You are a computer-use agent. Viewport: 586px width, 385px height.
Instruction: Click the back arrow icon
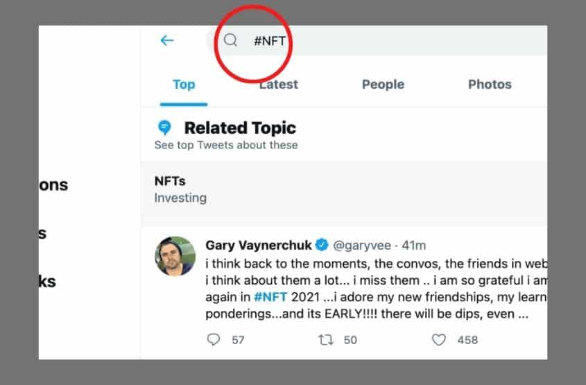click(166, 40)
